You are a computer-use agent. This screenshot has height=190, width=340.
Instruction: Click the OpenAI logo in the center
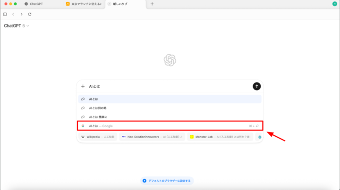point(170,60)
